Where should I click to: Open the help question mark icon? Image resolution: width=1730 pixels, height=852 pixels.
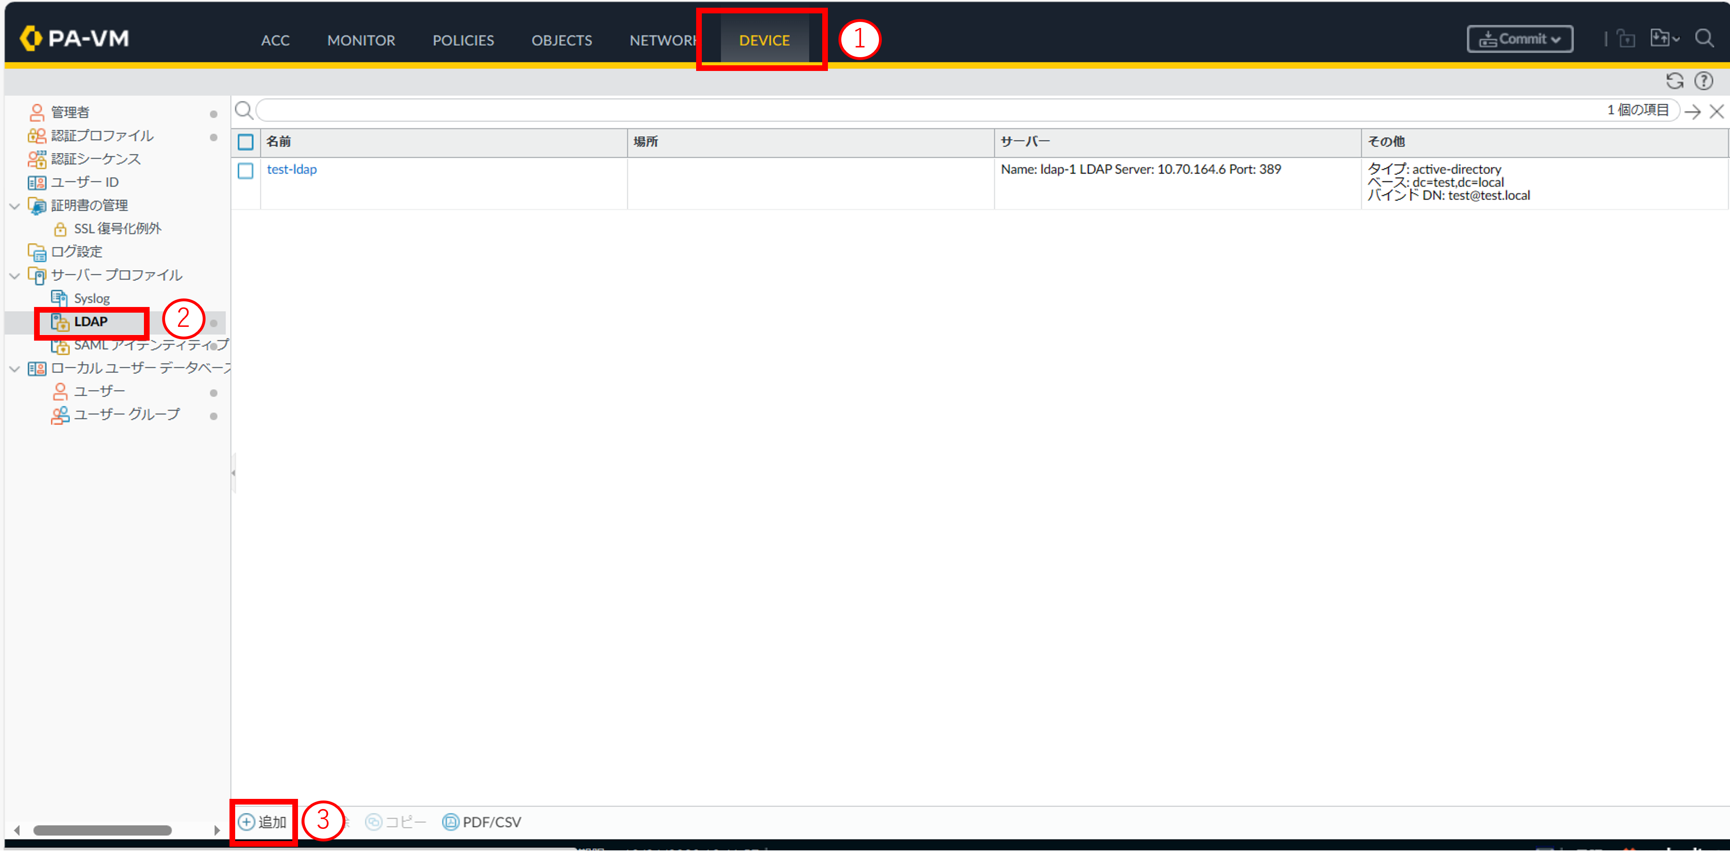tap(1703, 81)
